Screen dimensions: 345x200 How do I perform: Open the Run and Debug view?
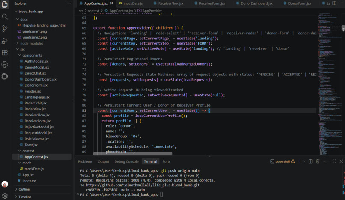click(x=5, y=41)
